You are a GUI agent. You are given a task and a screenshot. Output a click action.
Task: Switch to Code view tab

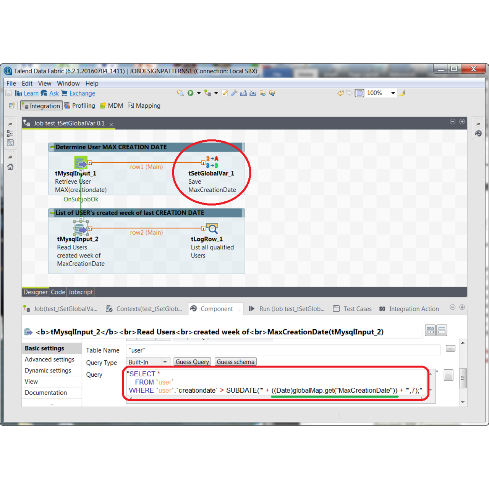pyautogui.click(x=58, y=292)
